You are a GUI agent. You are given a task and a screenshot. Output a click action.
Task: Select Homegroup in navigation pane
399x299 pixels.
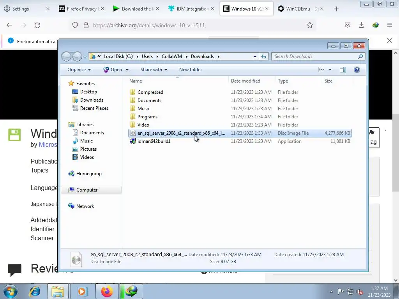(x=89, y=174)
